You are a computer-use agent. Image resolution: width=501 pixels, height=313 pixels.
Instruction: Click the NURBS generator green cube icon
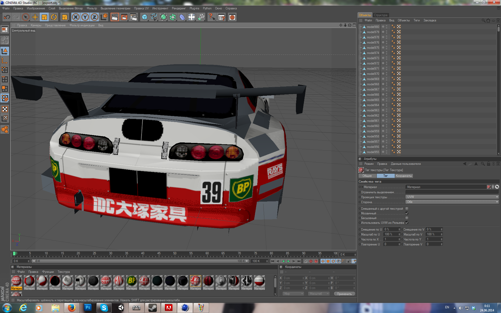(163, 17)
